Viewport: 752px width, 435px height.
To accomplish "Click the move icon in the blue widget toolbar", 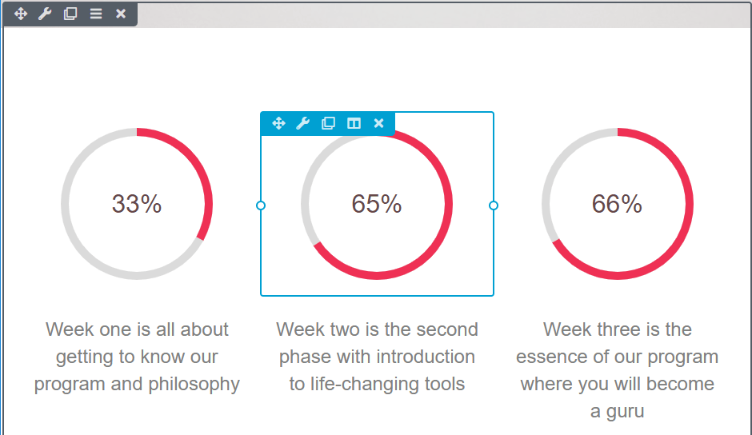I will pos(278,123).
